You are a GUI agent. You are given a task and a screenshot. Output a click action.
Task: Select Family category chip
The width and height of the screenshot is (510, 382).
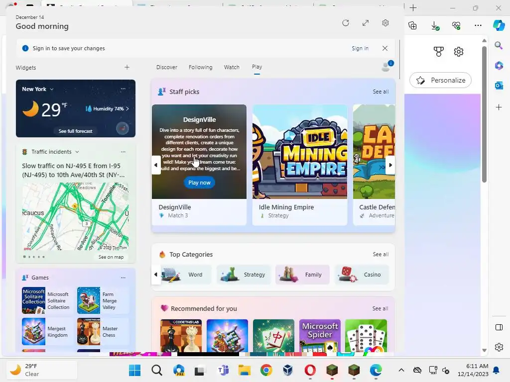coord(302,275)
